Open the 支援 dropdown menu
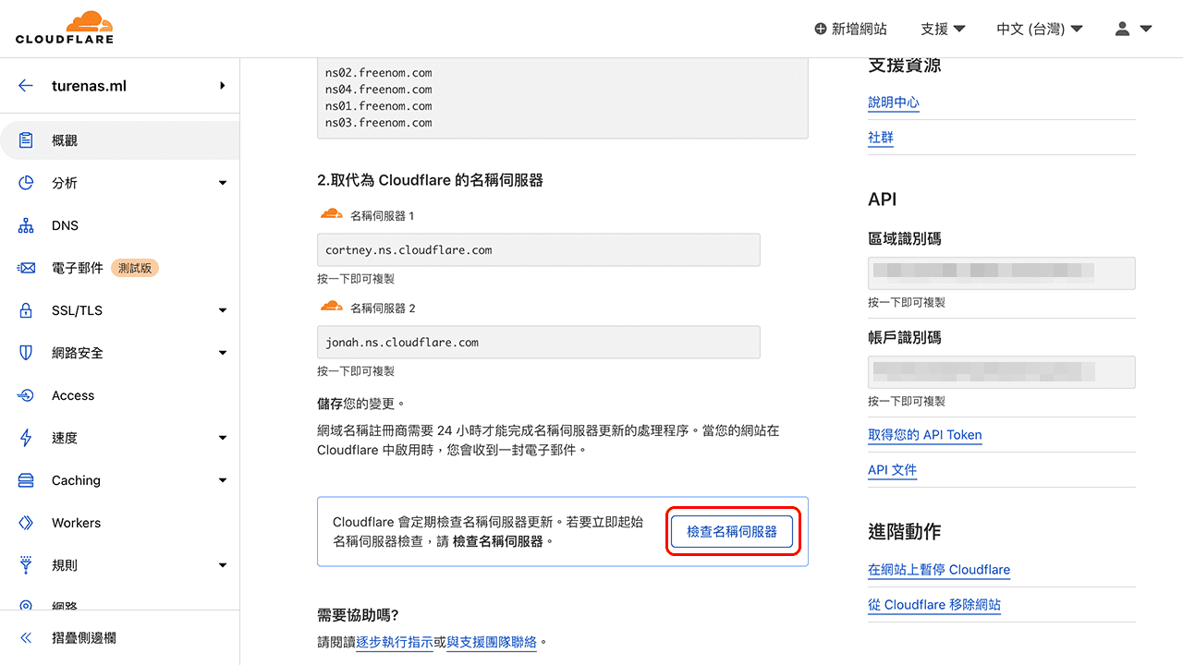This screenshot has width=1183, height=665. pyautogui.click(x=941, y=29)
